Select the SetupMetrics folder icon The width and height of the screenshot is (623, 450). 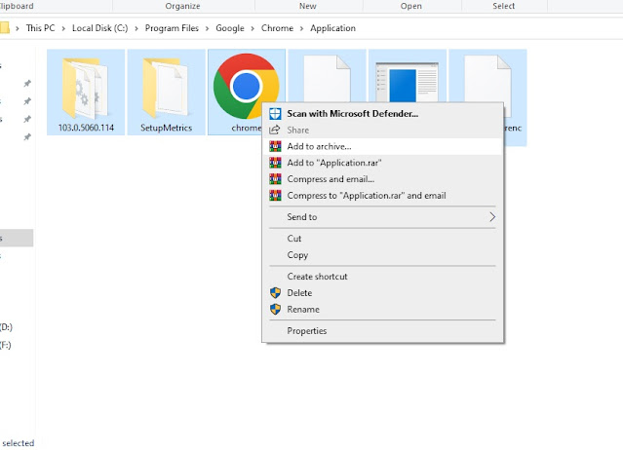166,88
